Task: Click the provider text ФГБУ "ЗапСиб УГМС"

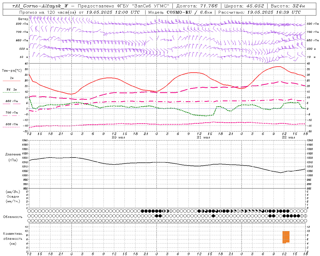Action: 143,6
